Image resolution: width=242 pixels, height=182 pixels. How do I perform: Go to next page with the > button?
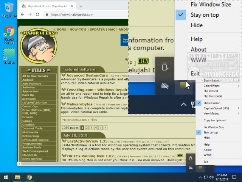[101, 128]
